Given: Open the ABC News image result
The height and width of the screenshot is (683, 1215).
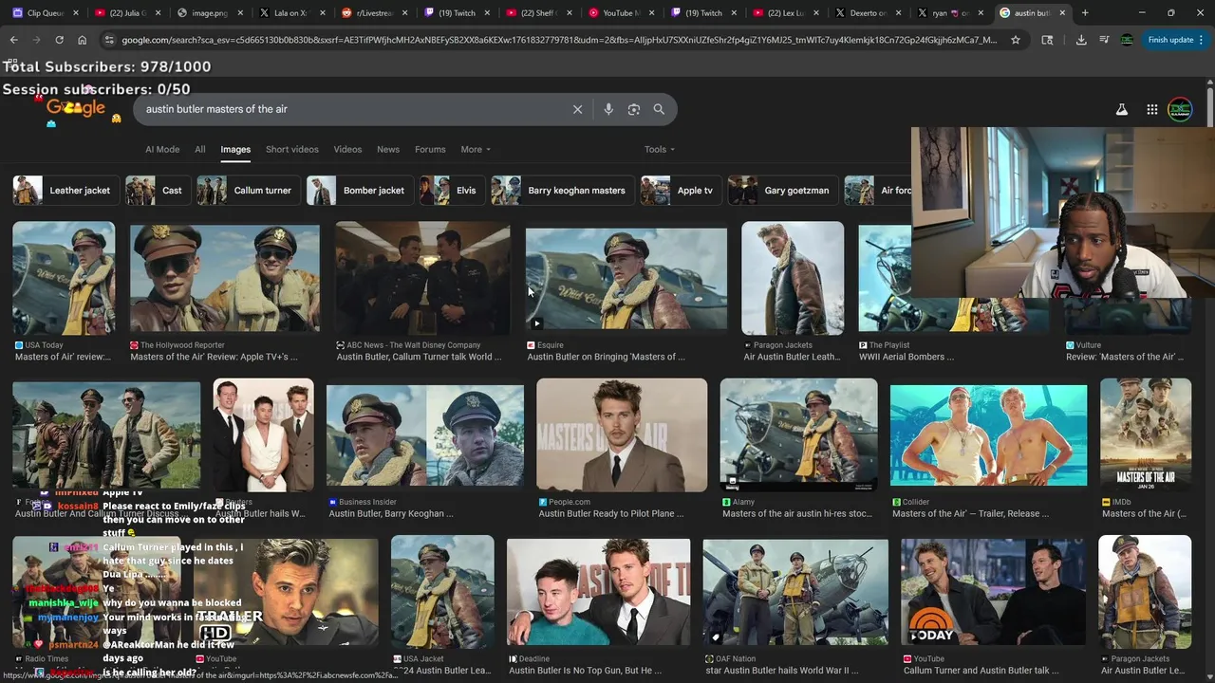Looking at the screenshot, I should tap(422, 278).
